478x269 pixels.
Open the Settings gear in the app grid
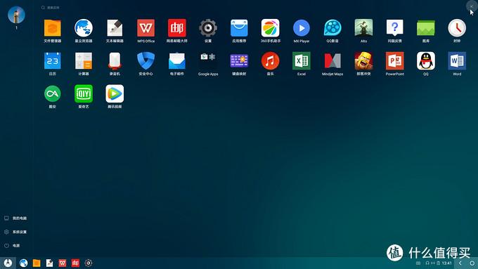[x=208, y=28]
